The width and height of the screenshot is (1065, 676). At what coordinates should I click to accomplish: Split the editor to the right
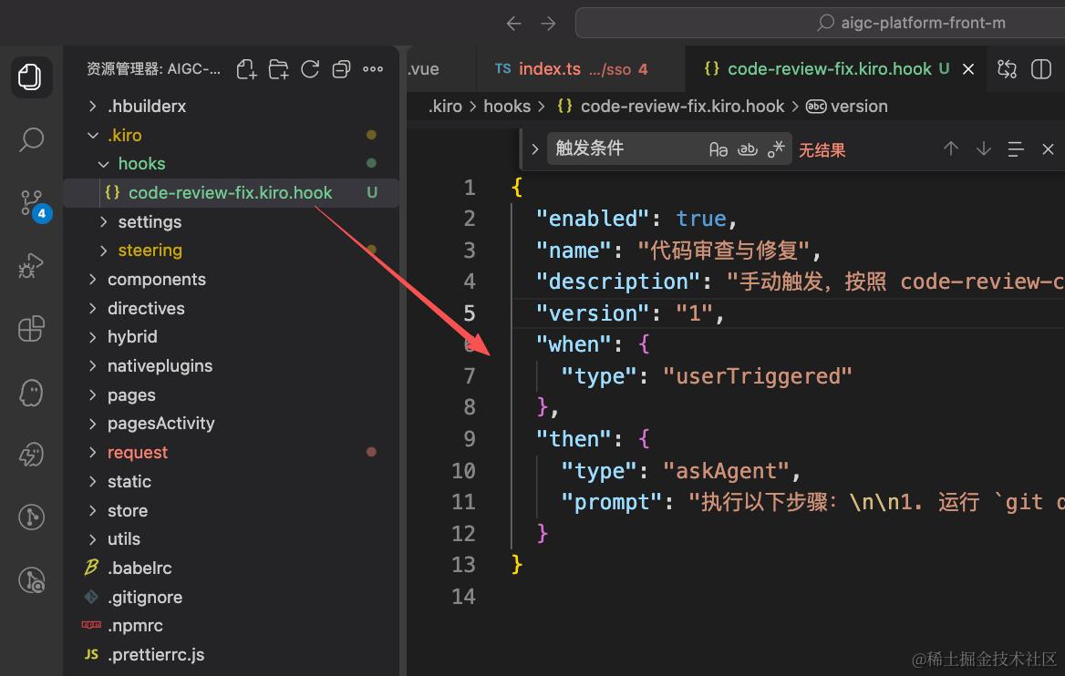point(1040,69)
